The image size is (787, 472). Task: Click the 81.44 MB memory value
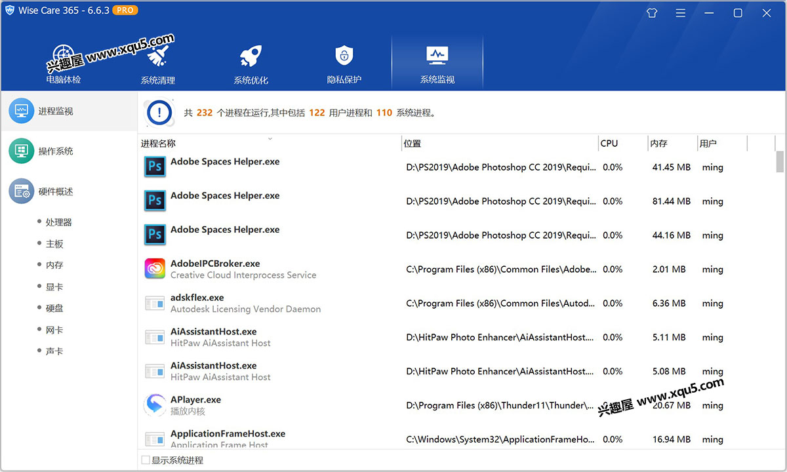pyautogui.click(x=672, y=201)
